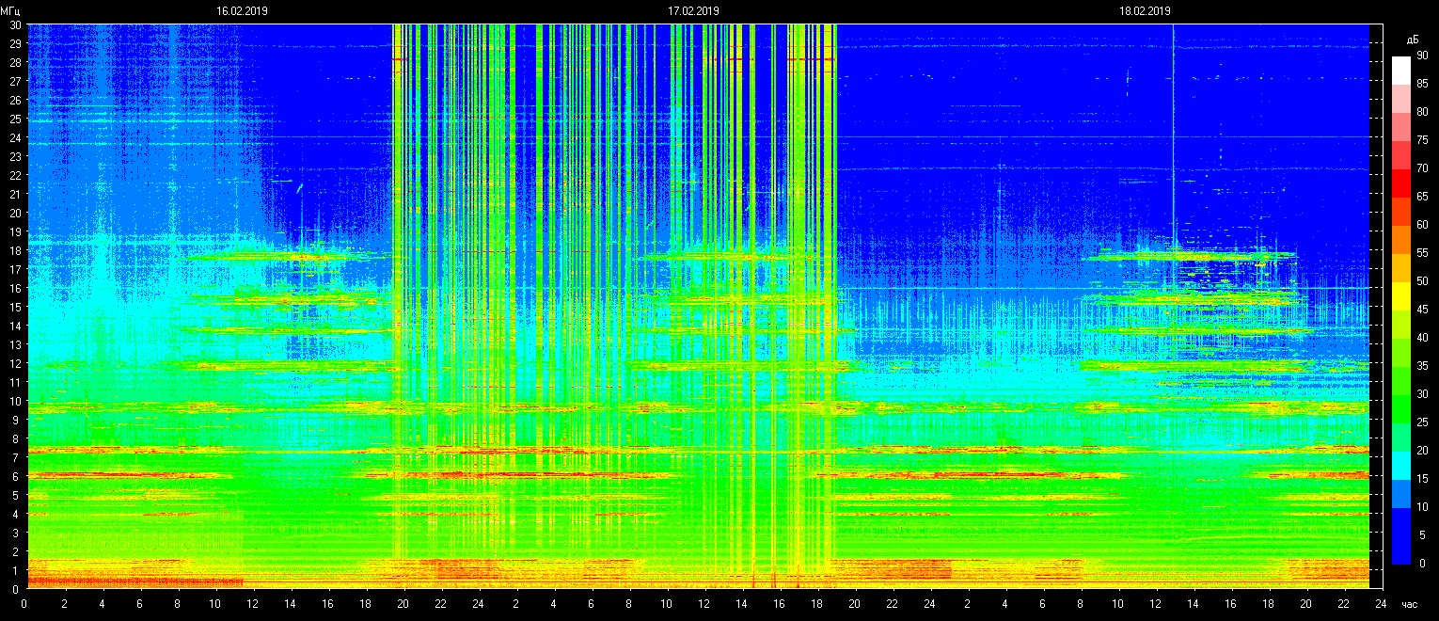
Task: Click the 18 MHz frequency axis label
Action: 15,251
